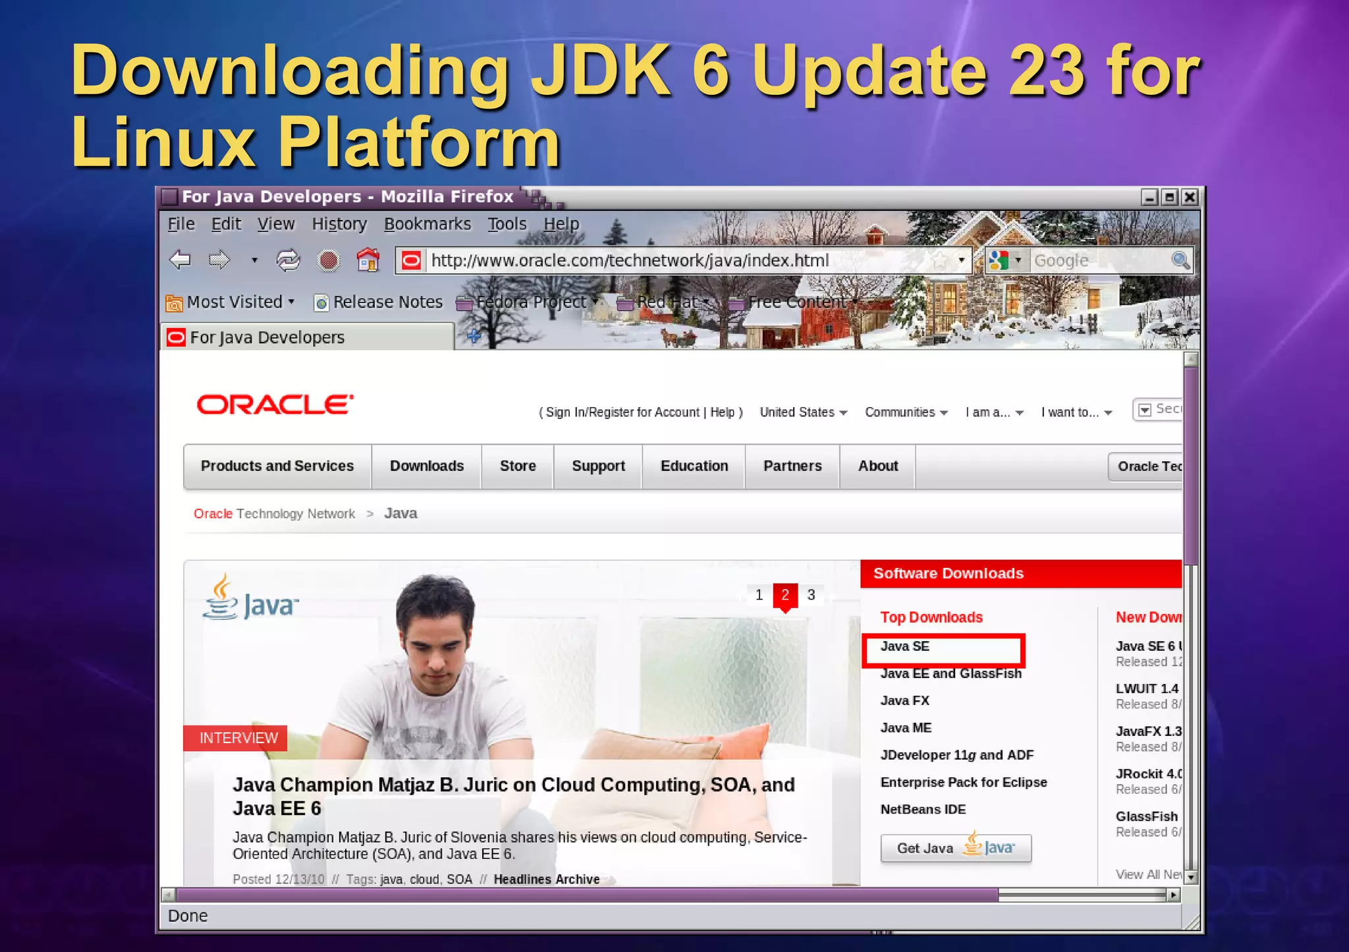Stop loading the page
The height and width of the screenshot is (952, 1349).
pyautogui.click(x=328, y=260)
